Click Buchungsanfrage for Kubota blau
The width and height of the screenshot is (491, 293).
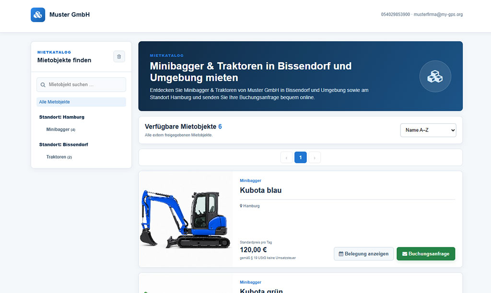(x=426, y=254)
